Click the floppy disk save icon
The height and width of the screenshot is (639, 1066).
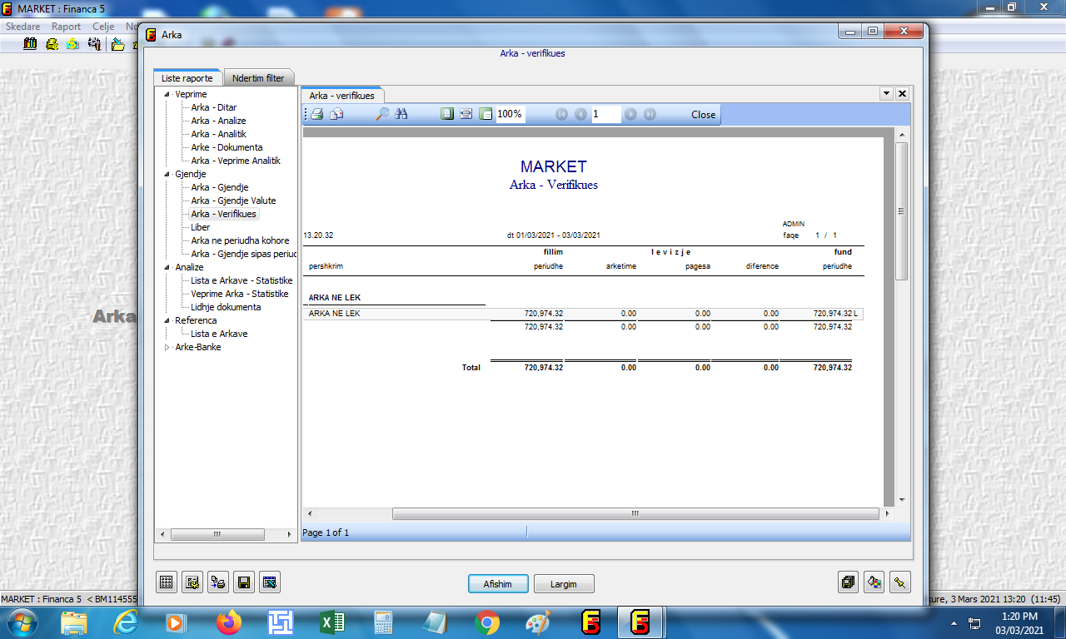click(x=244, y=582)
